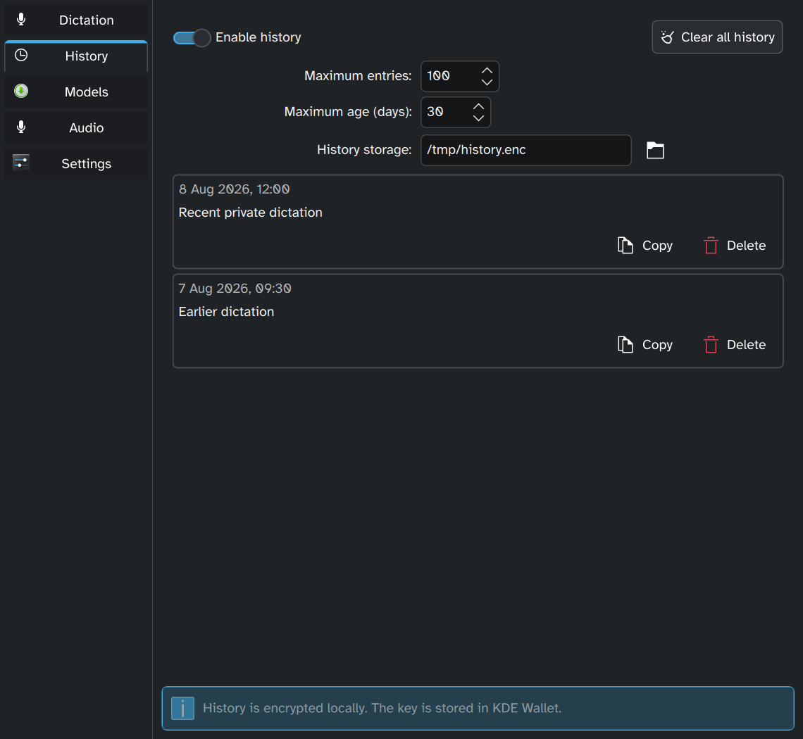Copy the Recent private dictation entry
The height and width of the screenshot is (739, 803).
coord(645,246)
